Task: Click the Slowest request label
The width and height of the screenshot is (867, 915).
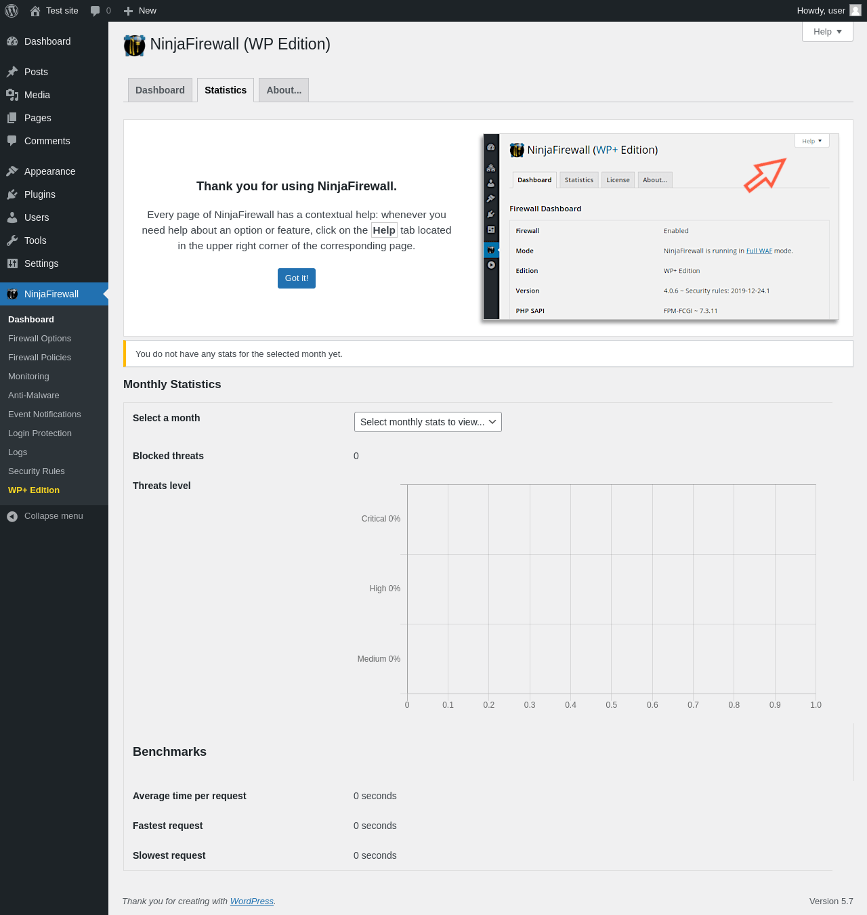Action: 169,855
